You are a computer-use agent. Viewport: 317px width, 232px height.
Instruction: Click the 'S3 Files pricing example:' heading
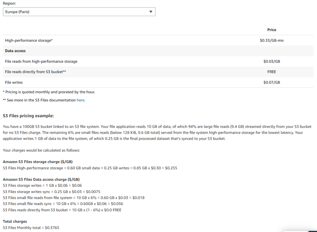(28, 116)
